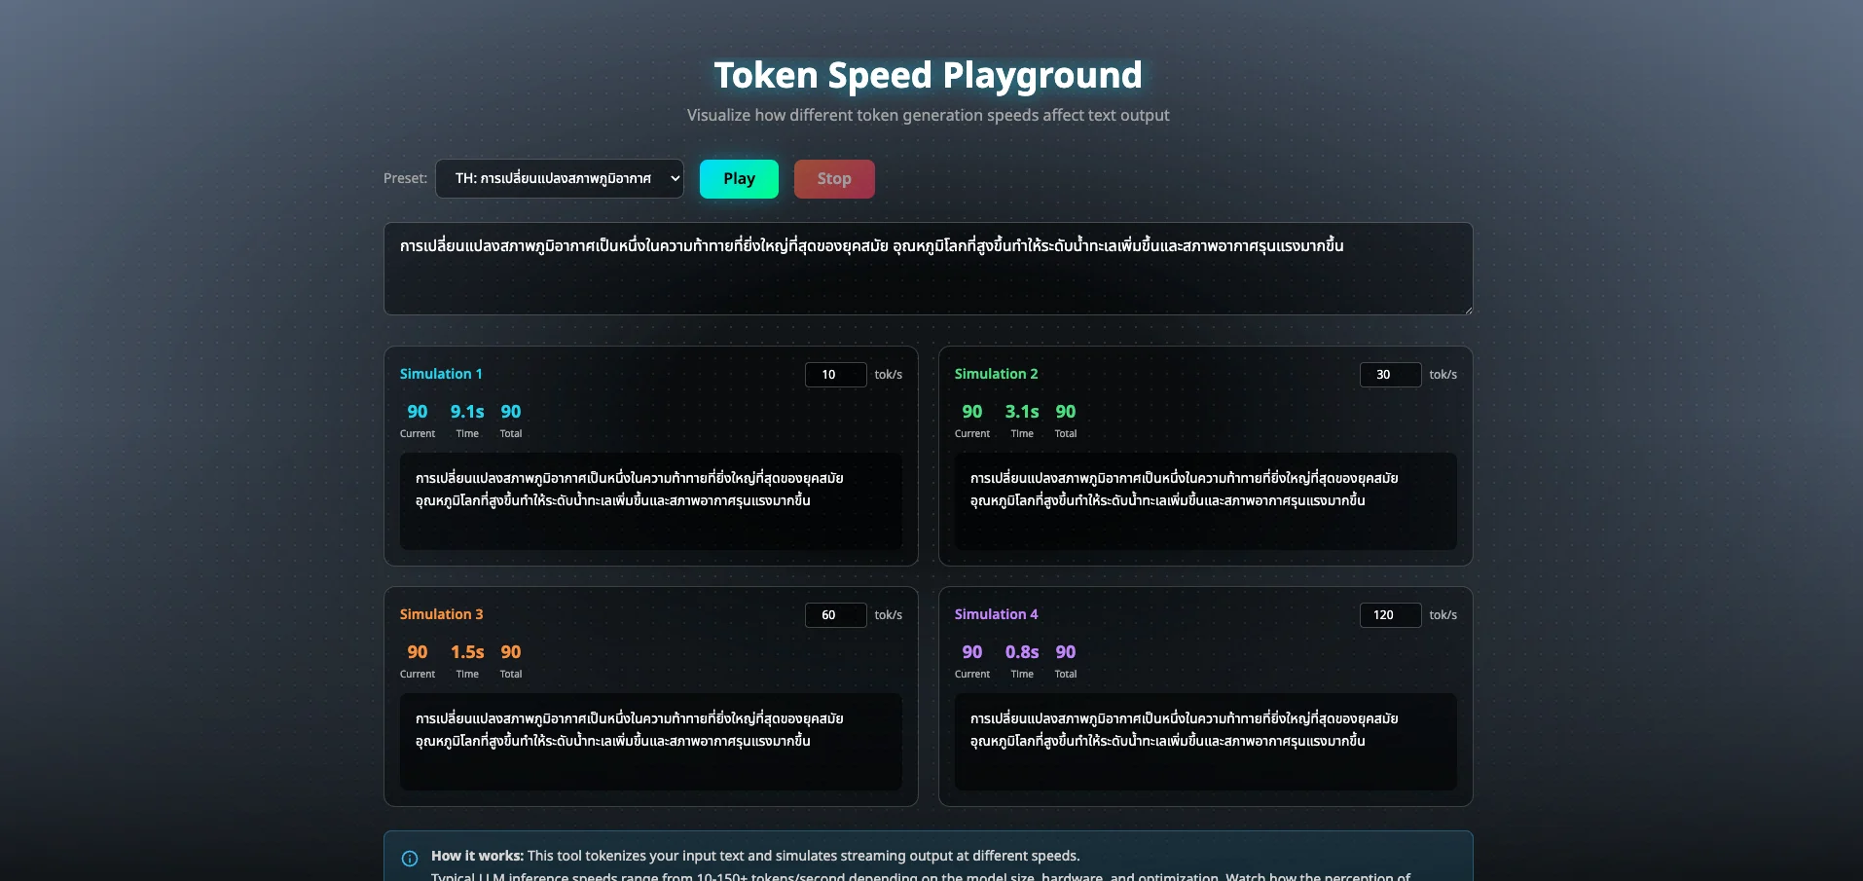
Task: Edit Simulation 1 tok/s speed field
Action: point(835,375)
